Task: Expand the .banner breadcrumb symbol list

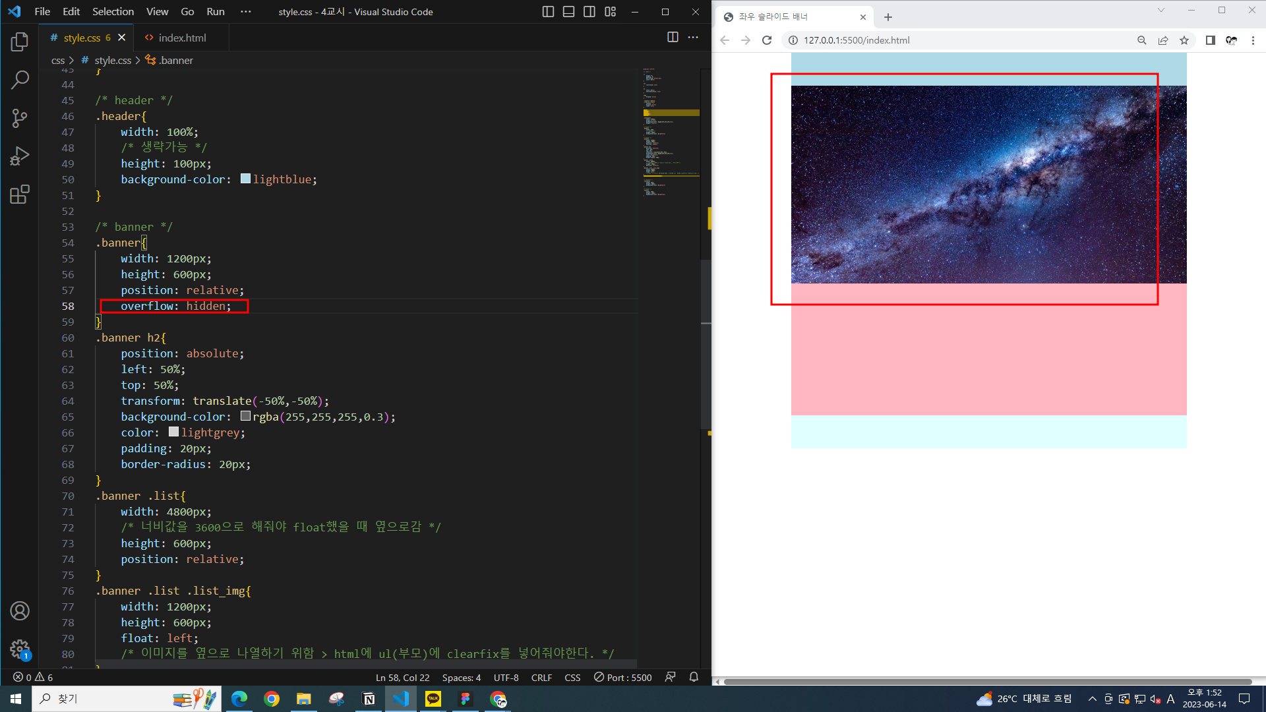Action: [176, 60]
